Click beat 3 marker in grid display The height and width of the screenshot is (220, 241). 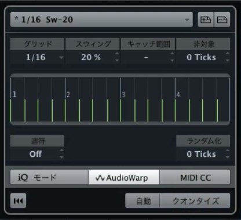pyautogui.click(x=123, y=94)
